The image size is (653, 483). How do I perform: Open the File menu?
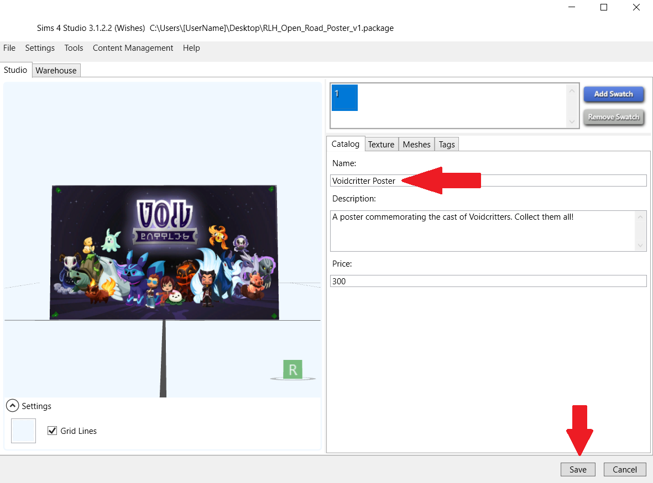(x=9, y=48)
